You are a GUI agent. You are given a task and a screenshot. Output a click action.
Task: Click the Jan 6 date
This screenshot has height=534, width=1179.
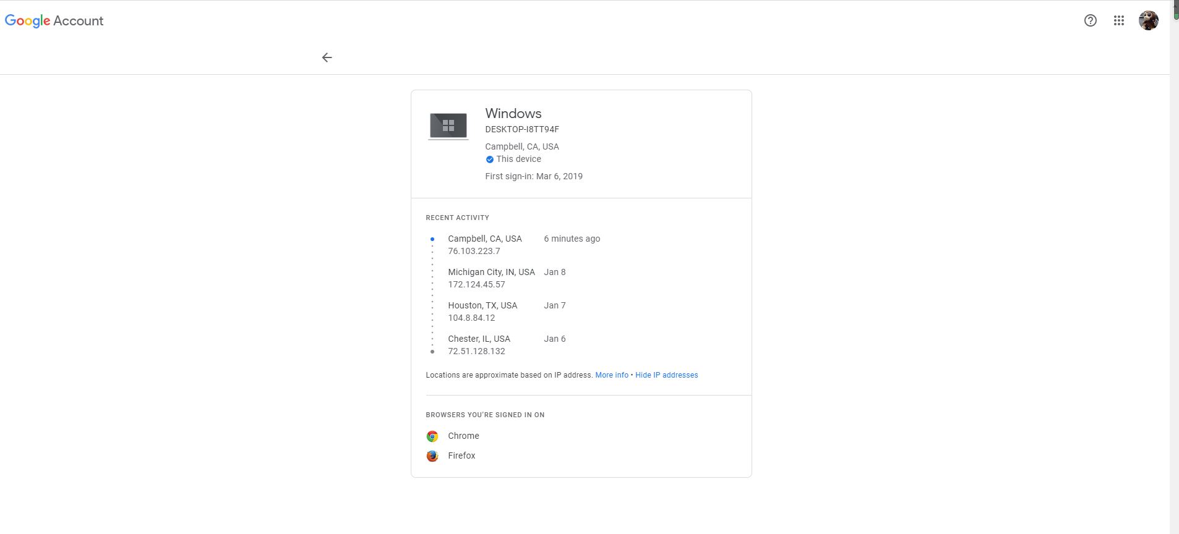pyautogui.click(x=555, y=339)
